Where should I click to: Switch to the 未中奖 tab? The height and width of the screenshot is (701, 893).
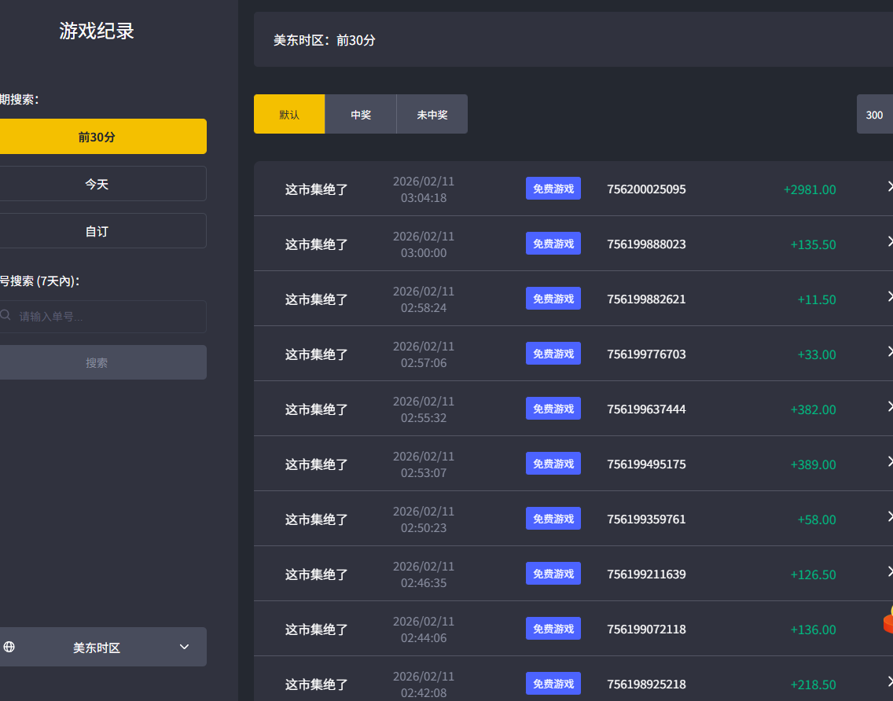432,115
